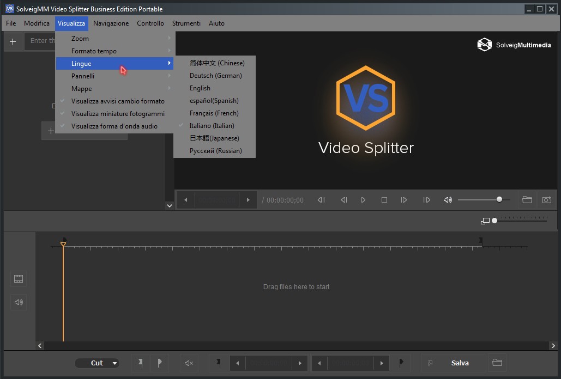
Task: Decrease fragment end time arrow
Action: click(319, 363)
